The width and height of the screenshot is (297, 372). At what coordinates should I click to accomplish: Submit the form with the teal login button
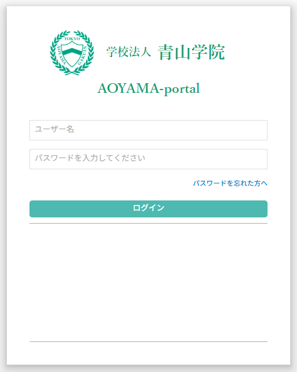pos(148,209)
